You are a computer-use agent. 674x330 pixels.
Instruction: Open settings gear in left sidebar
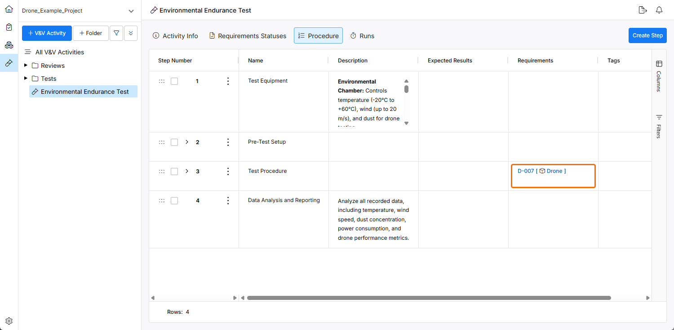pyautogui.click(x=9, y=321)
